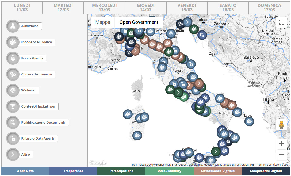Zoom in on the map
291x176 pixels.
coord(282,144)
